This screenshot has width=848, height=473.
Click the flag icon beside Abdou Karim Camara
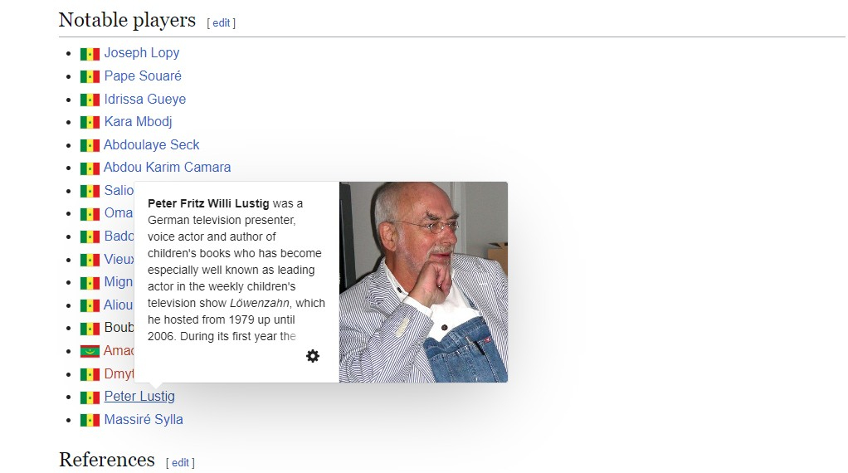tap(90, 168)
